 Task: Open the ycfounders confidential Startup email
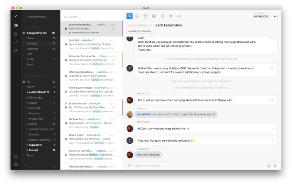click(x=91, y=44)
